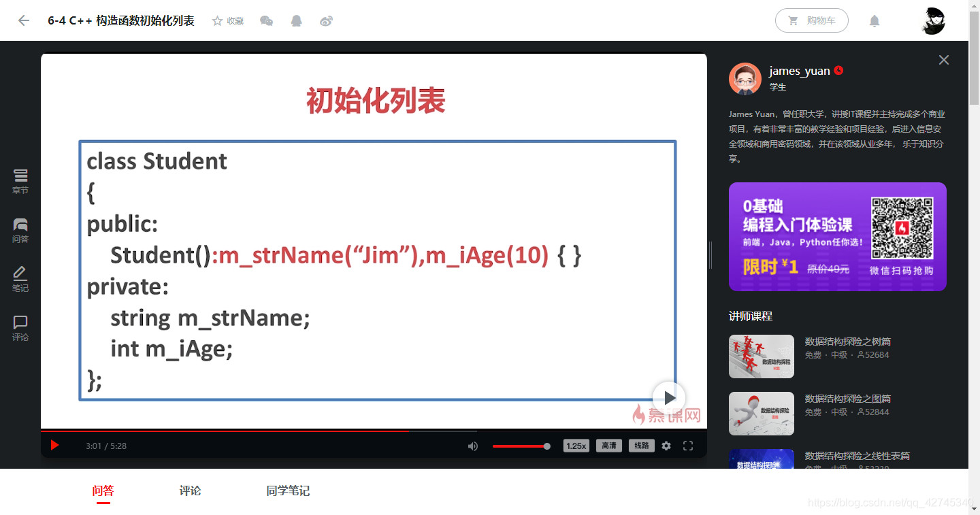Go back using the left arrow icon
The width and height of the screenshot is (980, 515).
point(24,20)
